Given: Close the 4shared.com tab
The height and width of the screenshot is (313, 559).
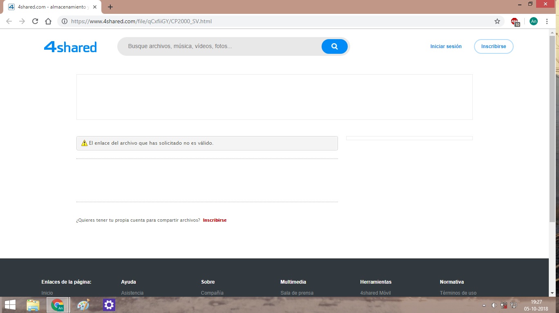Looking at the screenshot, I should [94, 7].
